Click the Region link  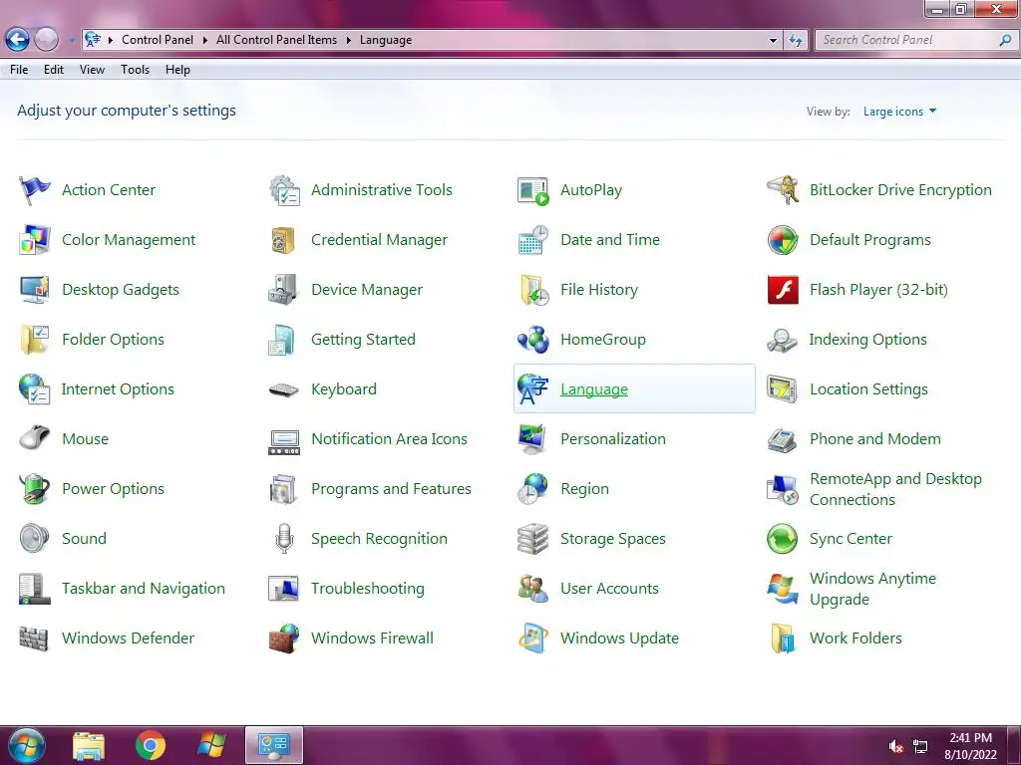pyautogui.click(x=584, y=489)
